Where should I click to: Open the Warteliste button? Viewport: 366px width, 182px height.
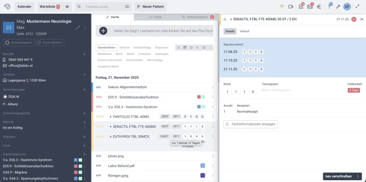[49, 7]
